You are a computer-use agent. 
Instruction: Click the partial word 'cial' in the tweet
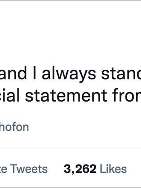tap(9, 95)
